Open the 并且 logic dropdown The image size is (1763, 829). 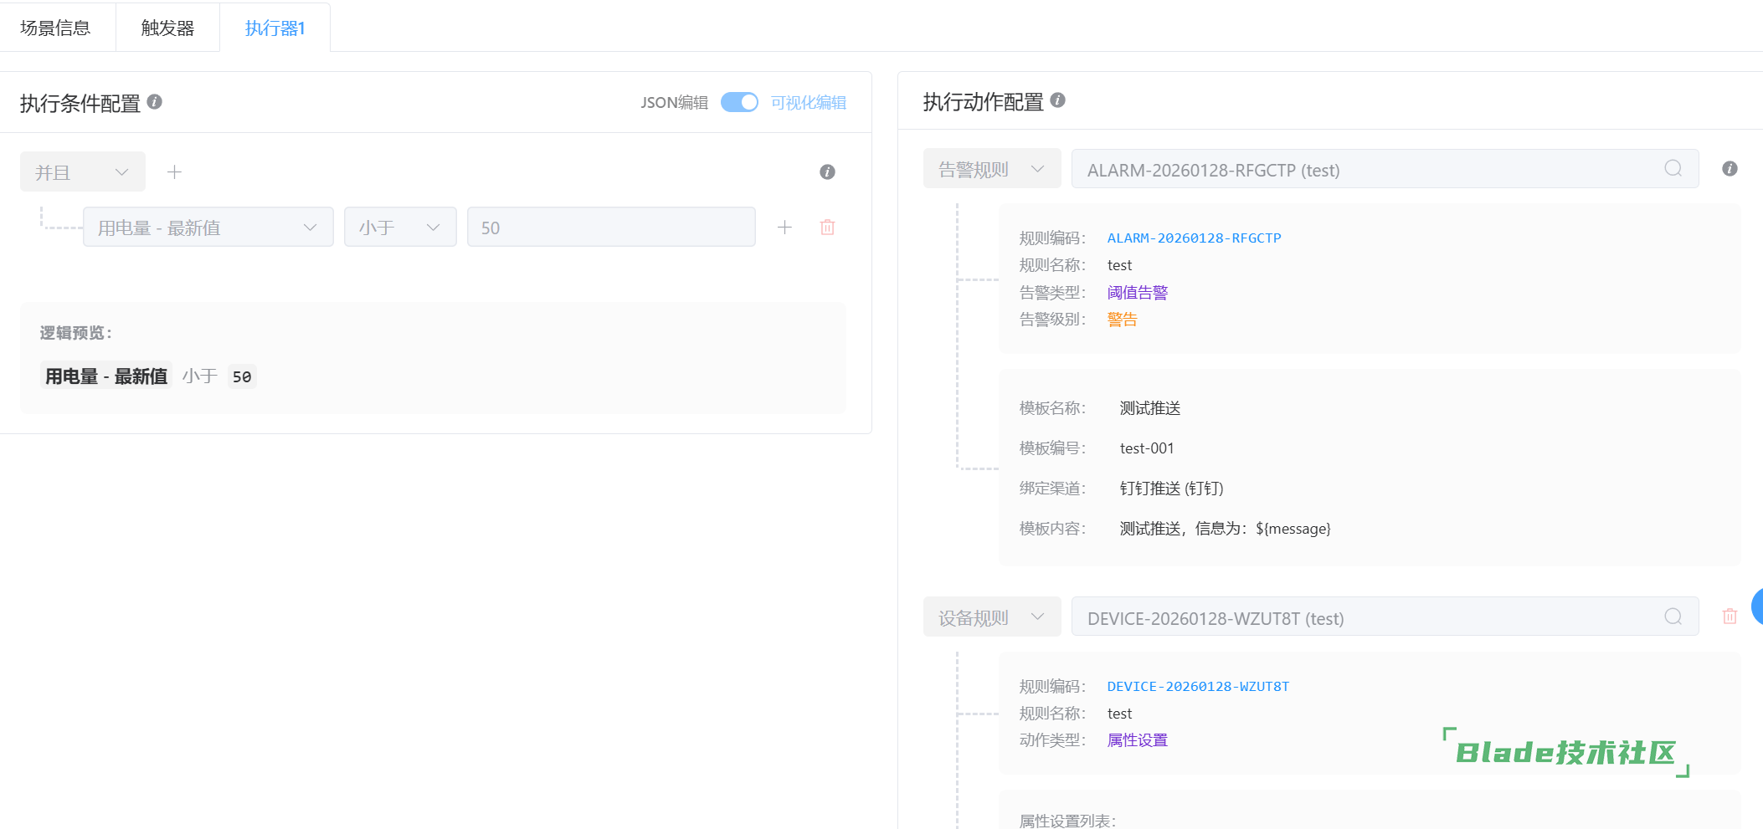point(82,172)
